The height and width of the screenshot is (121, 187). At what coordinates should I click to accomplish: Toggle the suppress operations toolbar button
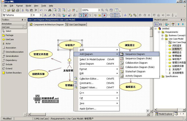click(x=117, y=15)
